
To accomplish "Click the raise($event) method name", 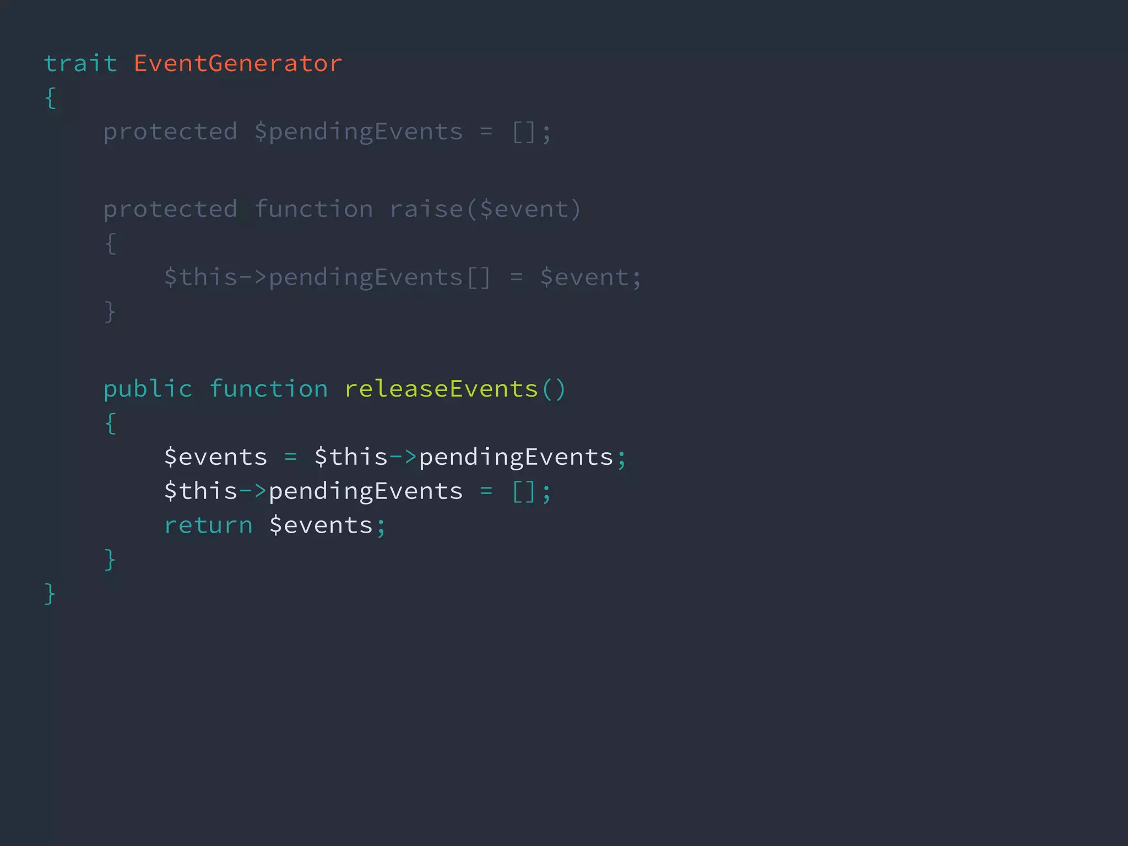I will (485, 209).
